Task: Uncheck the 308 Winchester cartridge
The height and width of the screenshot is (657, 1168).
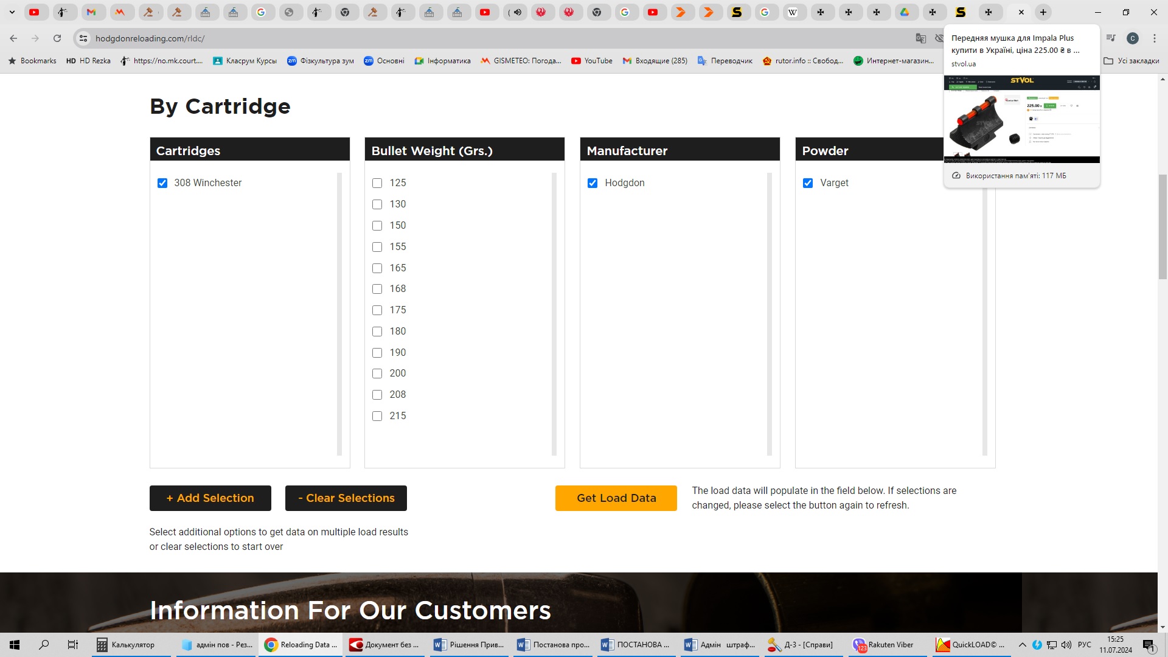Action: point(162,183)
